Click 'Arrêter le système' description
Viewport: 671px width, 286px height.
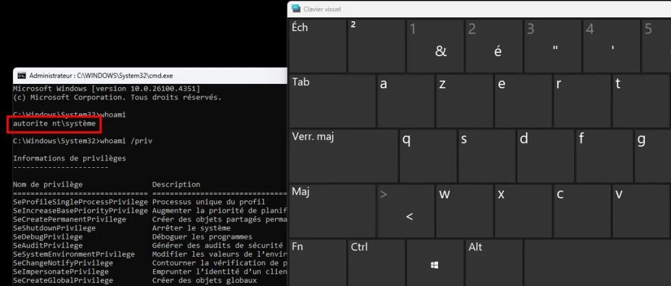[191, 228]
